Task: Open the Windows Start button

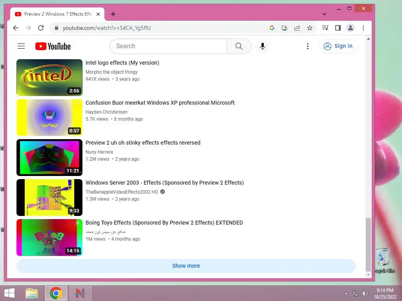Action: point(9,293)
